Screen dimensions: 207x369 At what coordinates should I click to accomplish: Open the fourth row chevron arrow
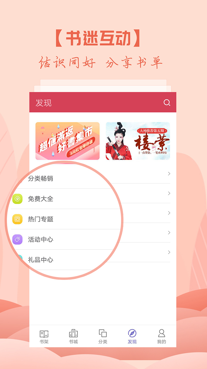coord(169,232)
